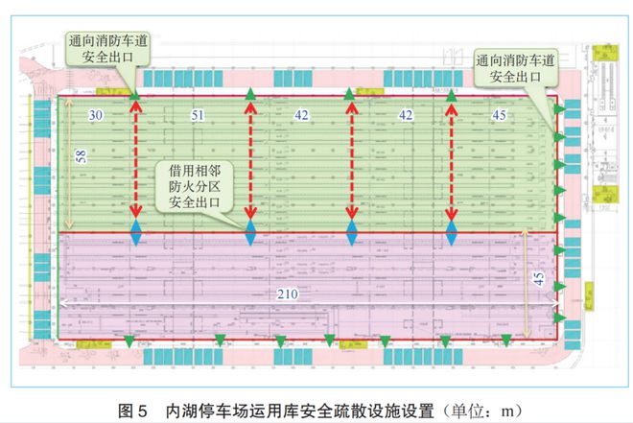Click the bottommost green triangle on the right wall
Screen dimensions: 633x423
[560, 317]
